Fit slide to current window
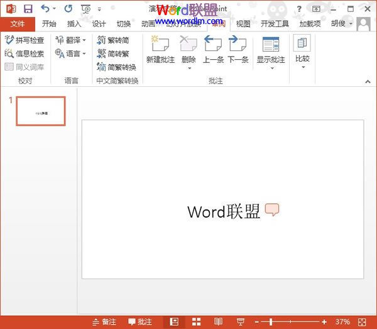The height and width of the screenshot is (329, 377). pos(362,322)
